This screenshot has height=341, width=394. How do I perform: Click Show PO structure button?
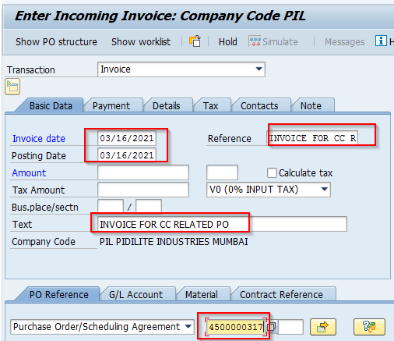[56, 42]
